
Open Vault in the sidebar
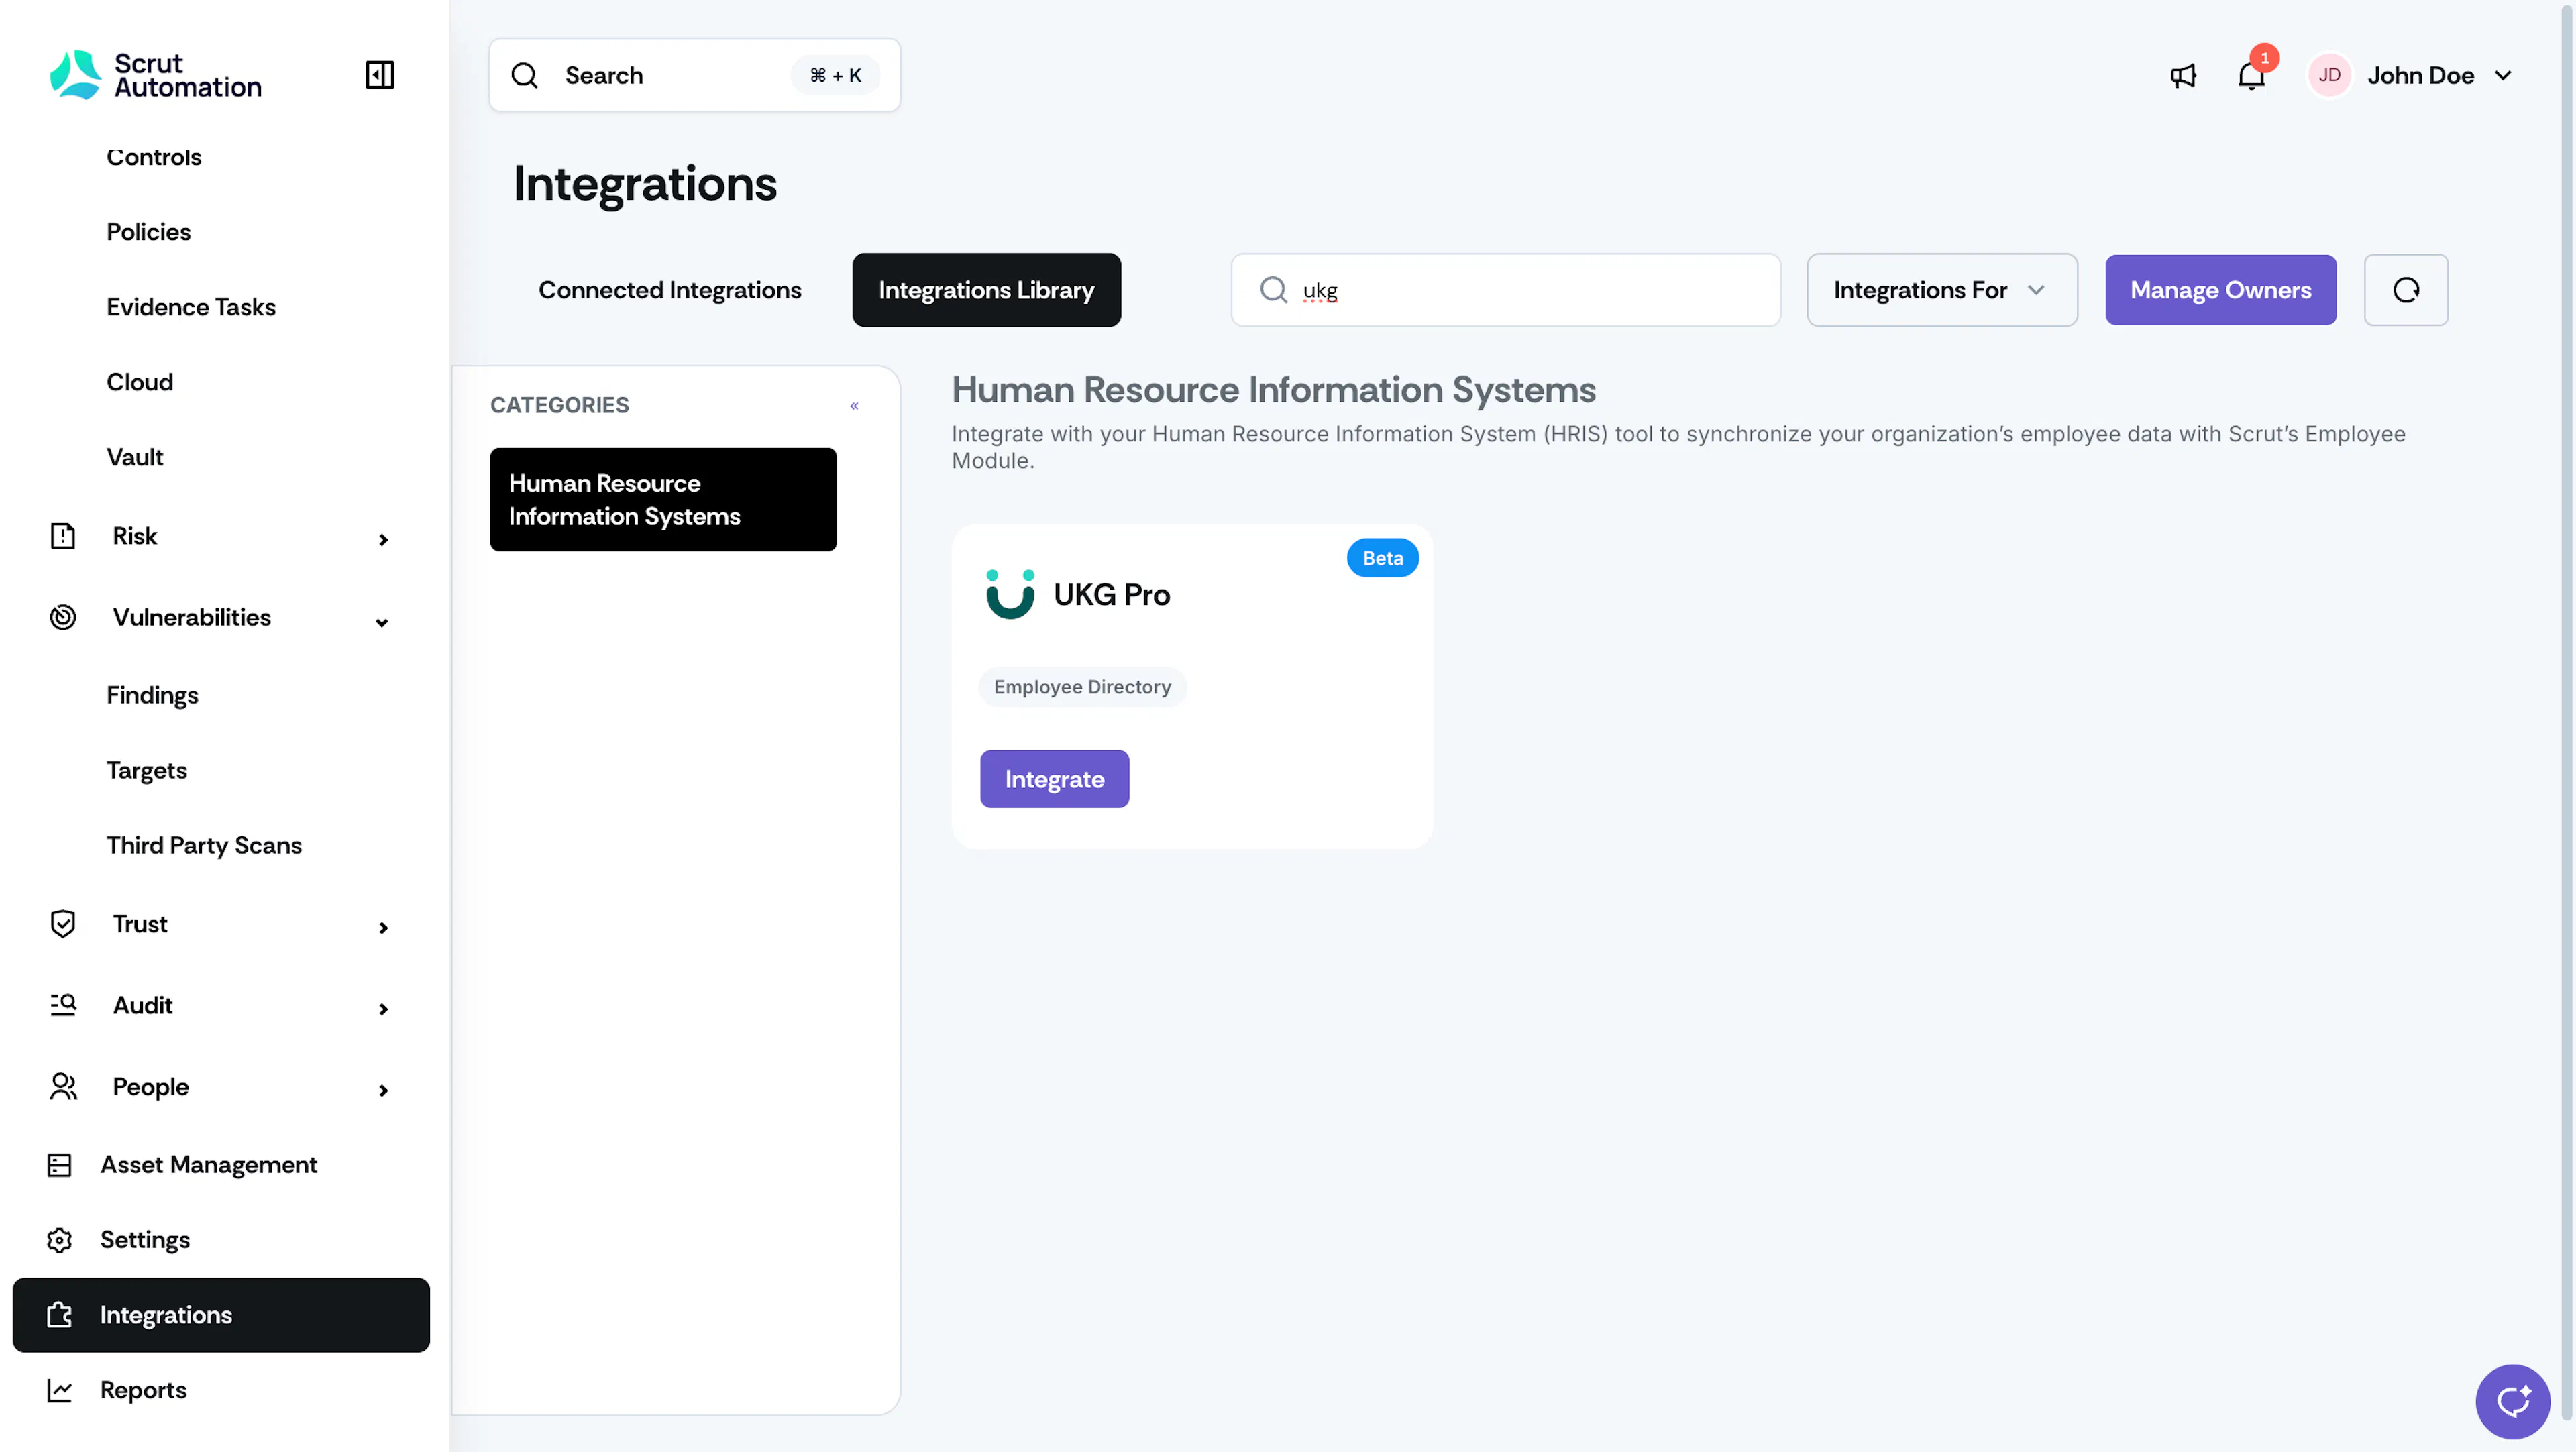coord(134,457)
